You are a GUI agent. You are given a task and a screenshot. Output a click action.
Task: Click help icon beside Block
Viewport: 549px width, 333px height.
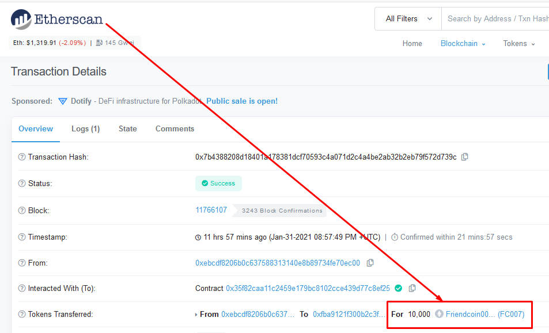point(22,210)
